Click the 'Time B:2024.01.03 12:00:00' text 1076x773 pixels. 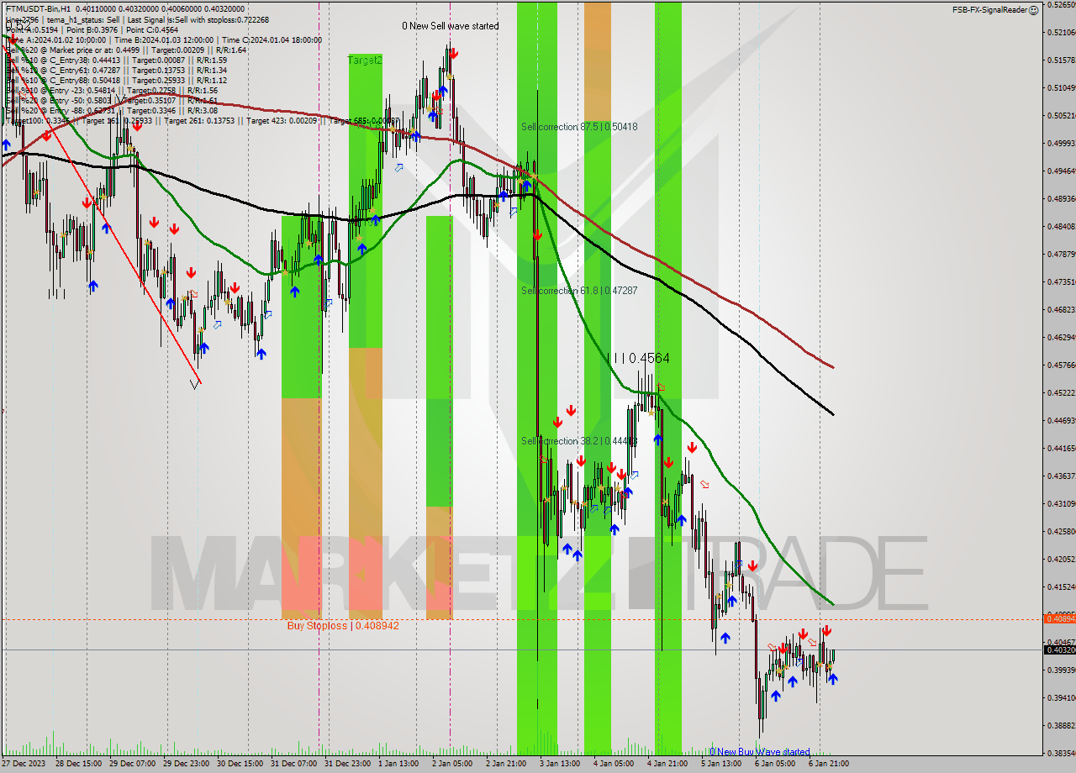click(165, 39)
